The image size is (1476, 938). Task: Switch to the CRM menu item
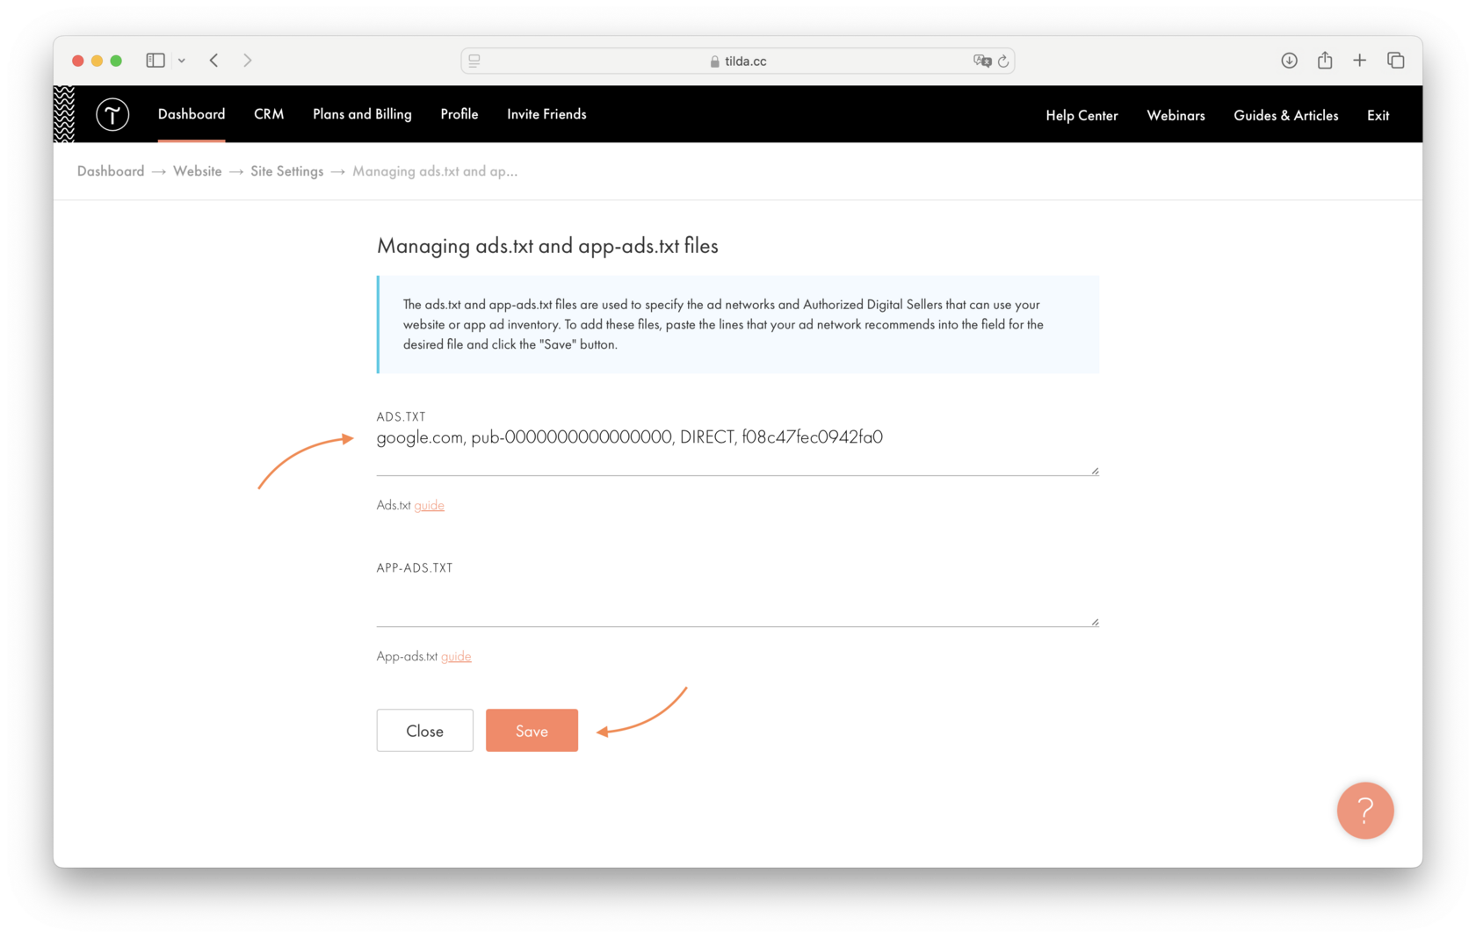(x=269, y=114)
